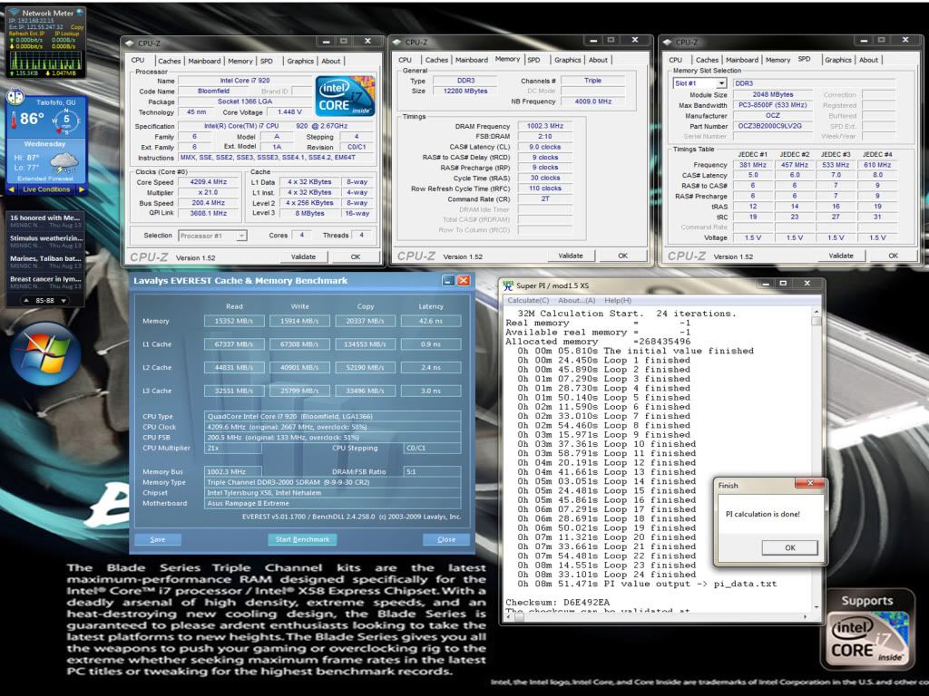The image size is (929, 696).
Task: Show next weather view with right yellow arrow
Action: pyautogui.click(x=82, y=189)
